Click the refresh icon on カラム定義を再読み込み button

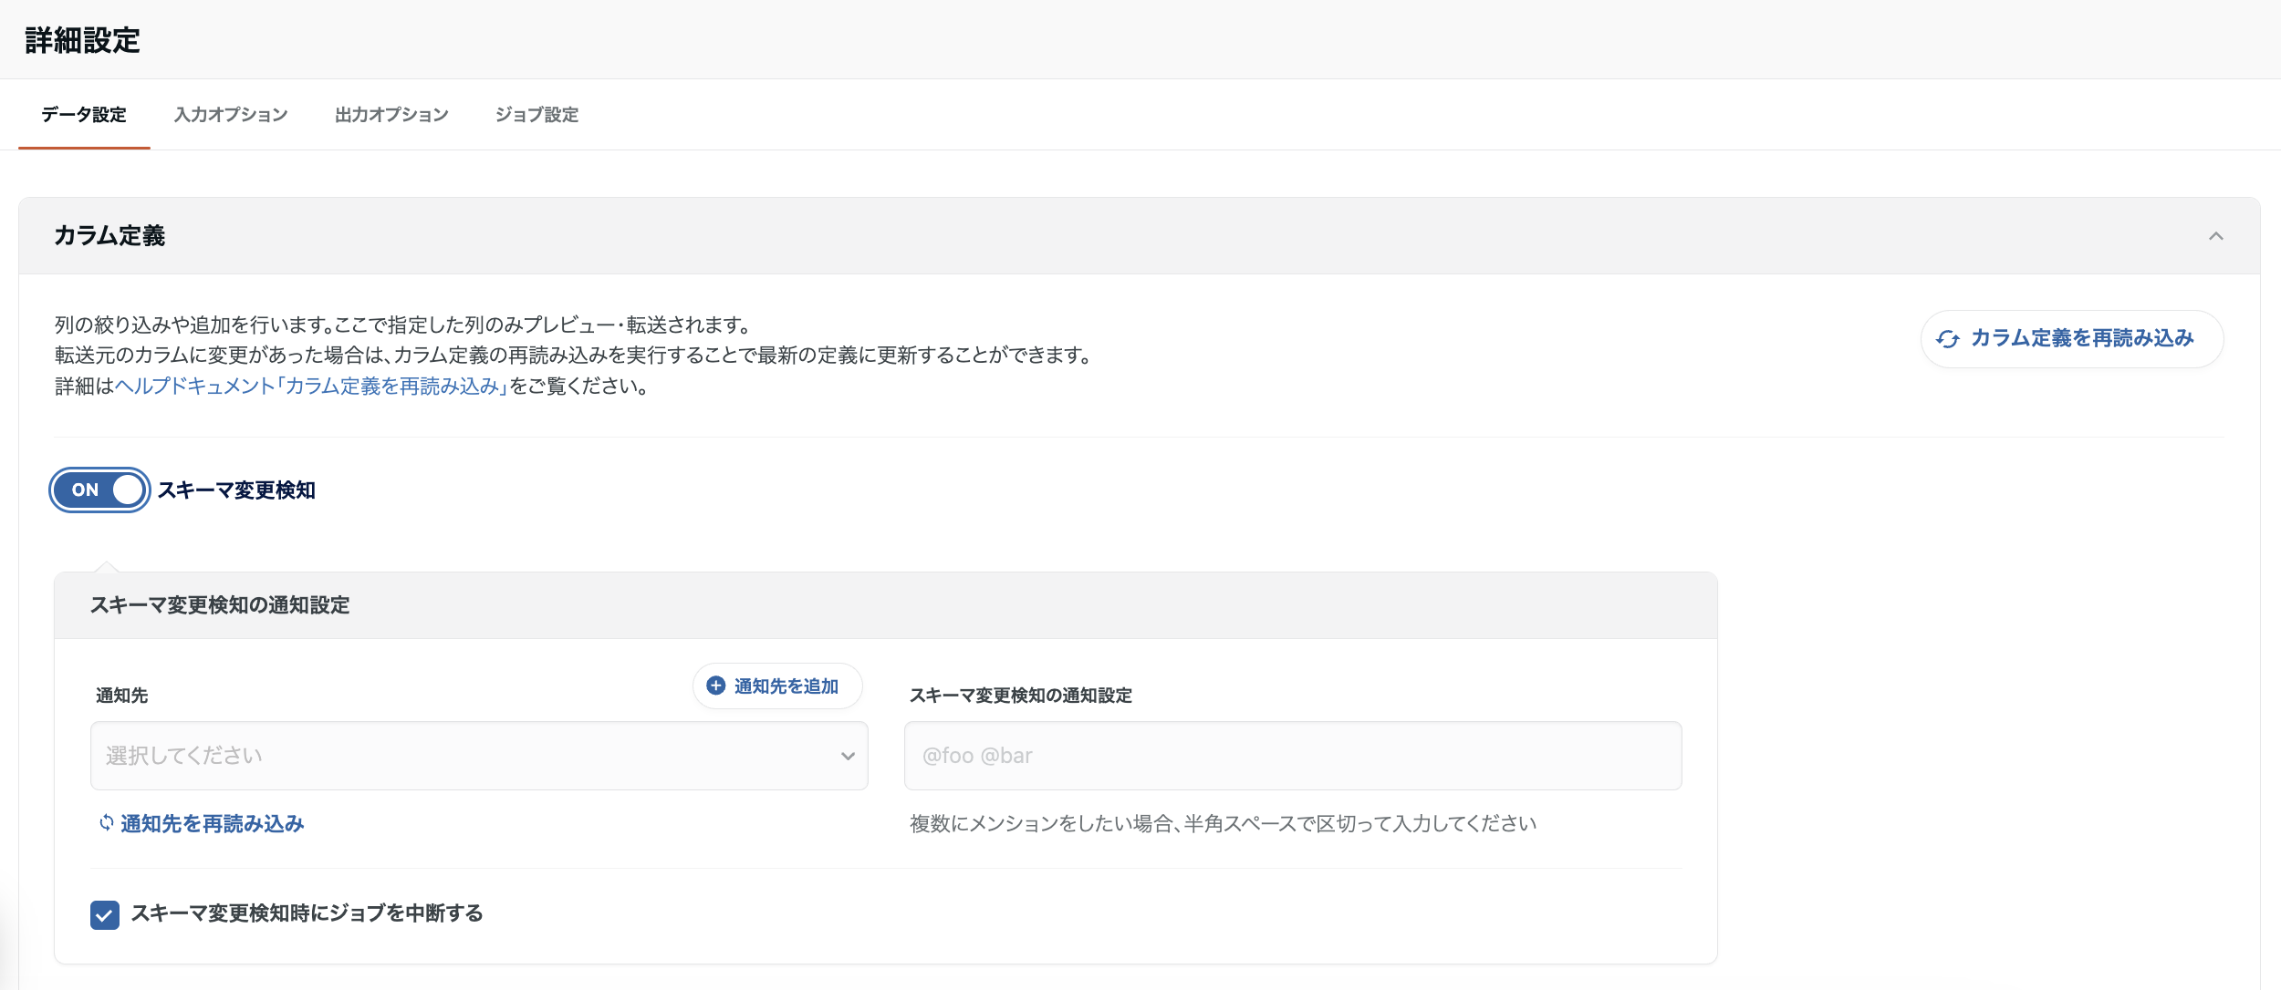point(1951,338)
